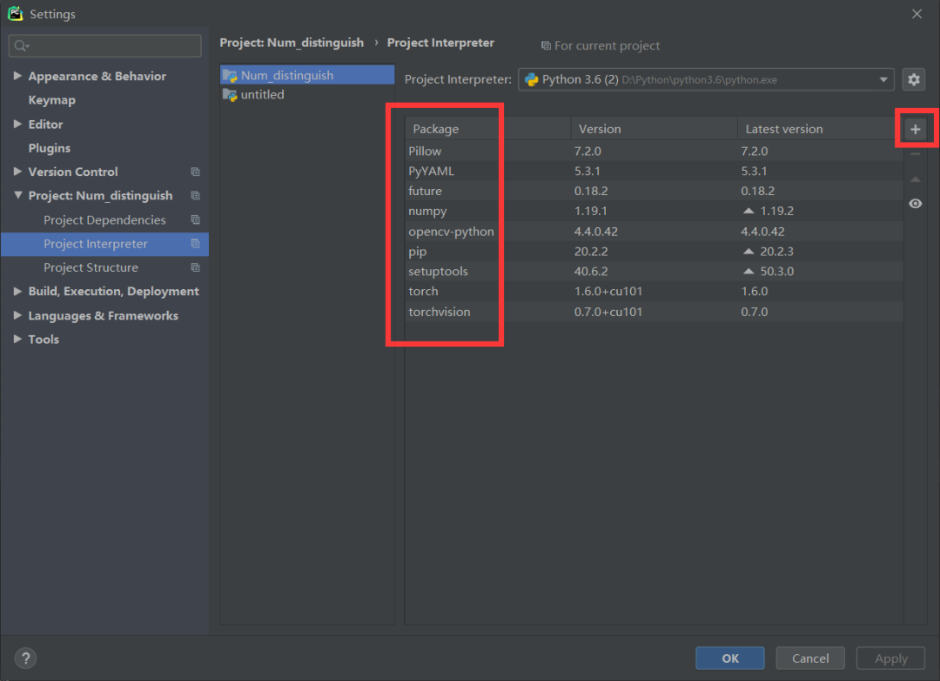Screen dimensions: 940x681
Task: Click the update arrow beside pip 20.2.3
Action: (749, 251)
